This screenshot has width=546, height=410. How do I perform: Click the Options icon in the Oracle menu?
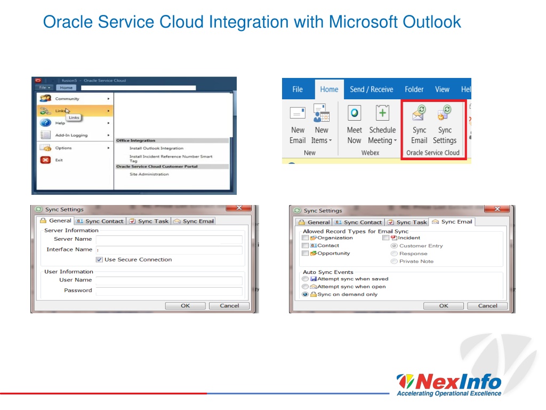point(46,148)
